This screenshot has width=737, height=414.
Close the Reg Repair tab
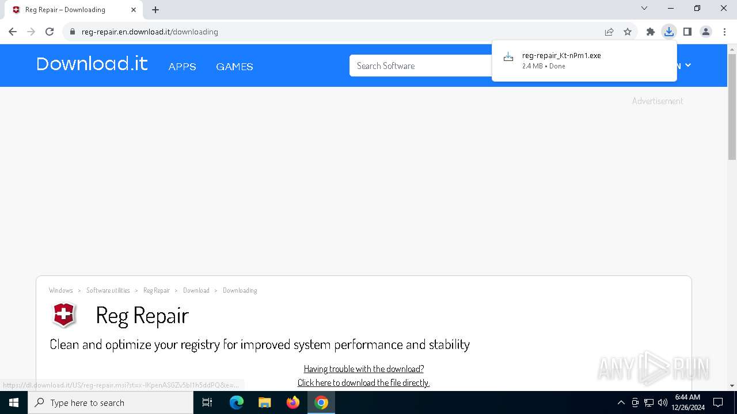pyautogui.click(x=134, y=10)
